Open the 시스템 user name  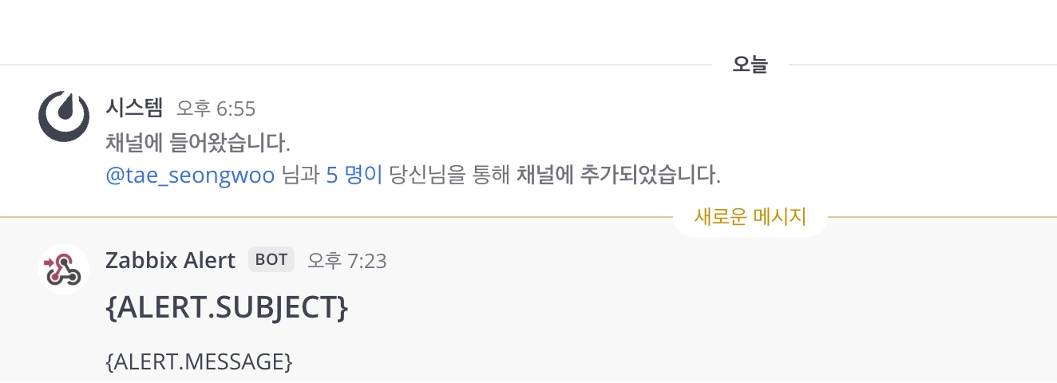click(134, 108)
